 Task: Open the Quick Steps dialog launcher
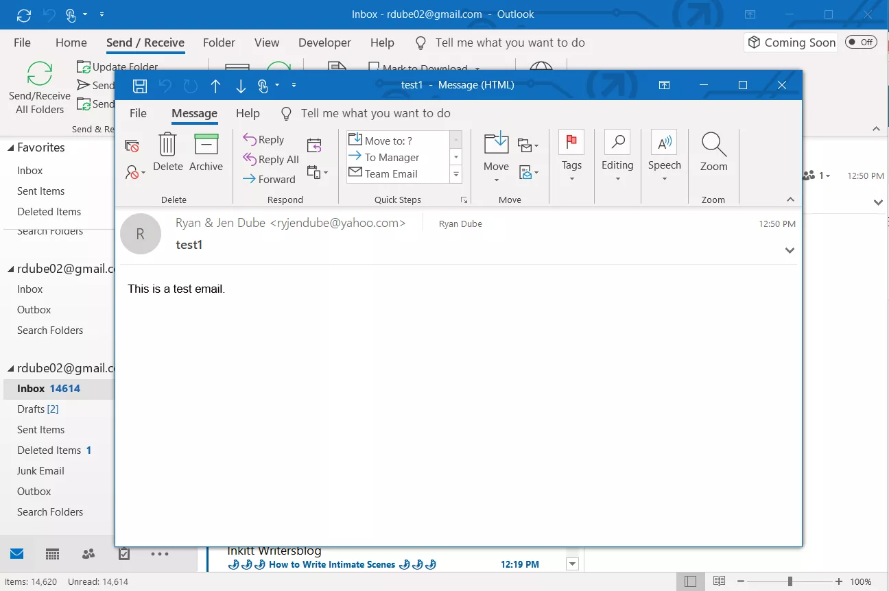(x=464, y=200)
